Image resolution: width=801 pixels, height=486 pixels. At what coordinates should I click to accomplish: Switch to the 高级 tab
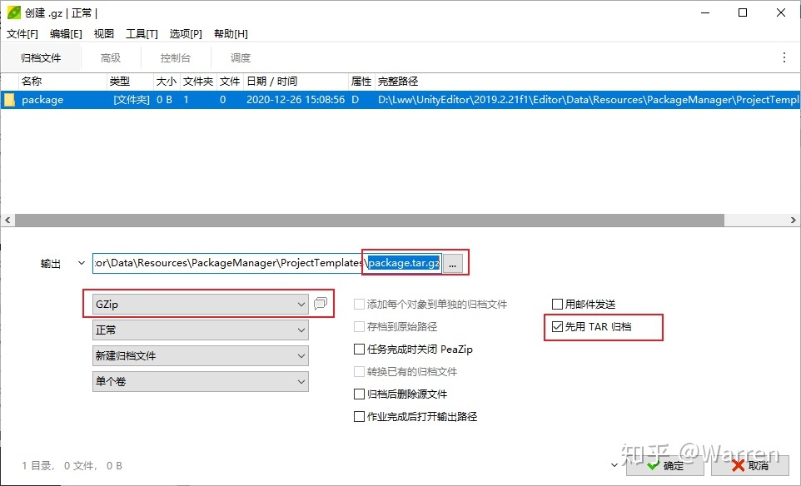(111, 57)
